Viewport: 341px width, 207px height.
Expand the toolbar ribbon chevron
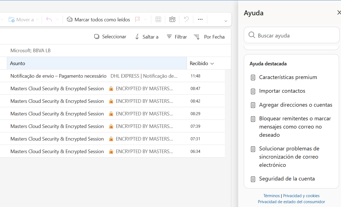pos(226,21)
